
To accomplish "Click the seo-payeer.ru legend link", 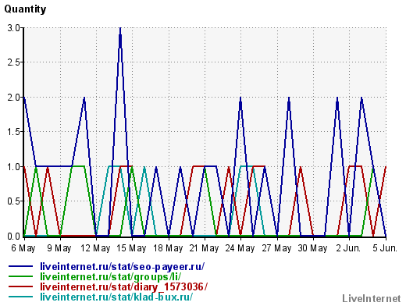I will click(x=122, y=267).
